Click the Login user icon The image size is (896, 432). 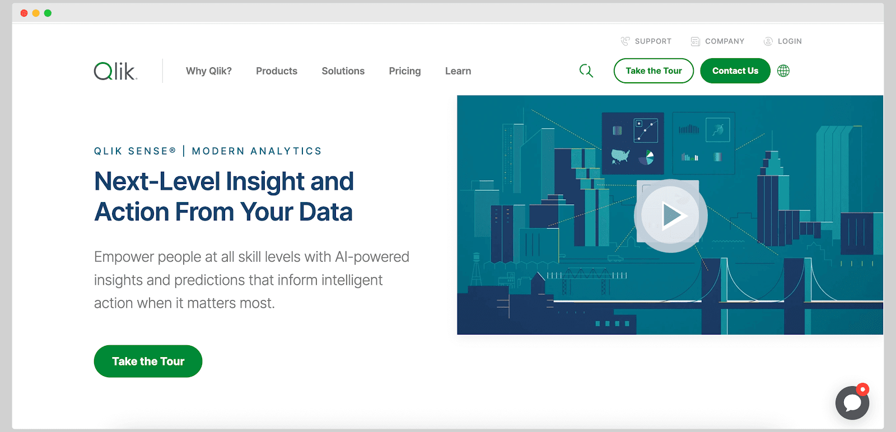tap(768, 41)
